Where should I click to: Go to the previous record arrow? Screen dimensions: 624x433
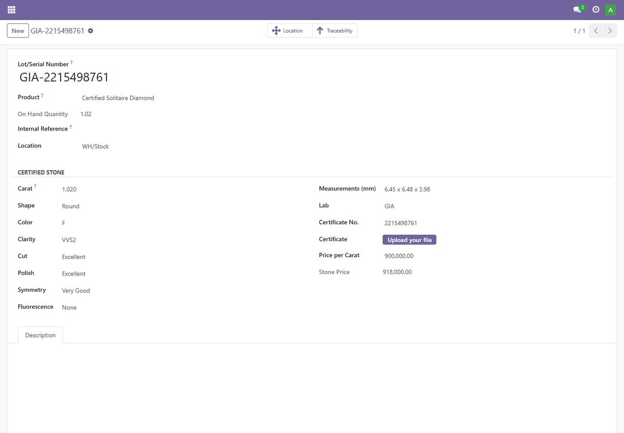pyautogui.click(x=596, y=31)
